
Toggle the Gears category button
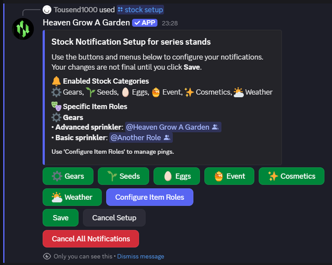coord(68,176)
